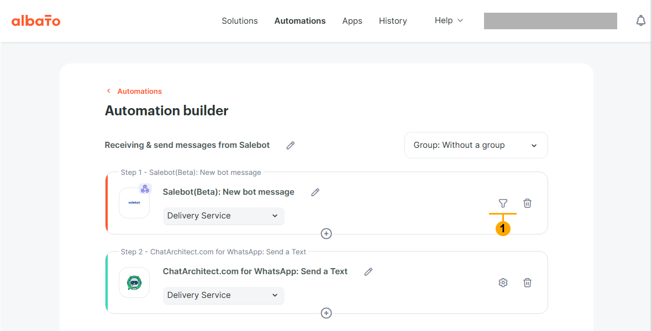Image resolution: width=652 pixels, height=331 pixels.
Task: Click the Step 2 label text
Action: pos(213,252)
